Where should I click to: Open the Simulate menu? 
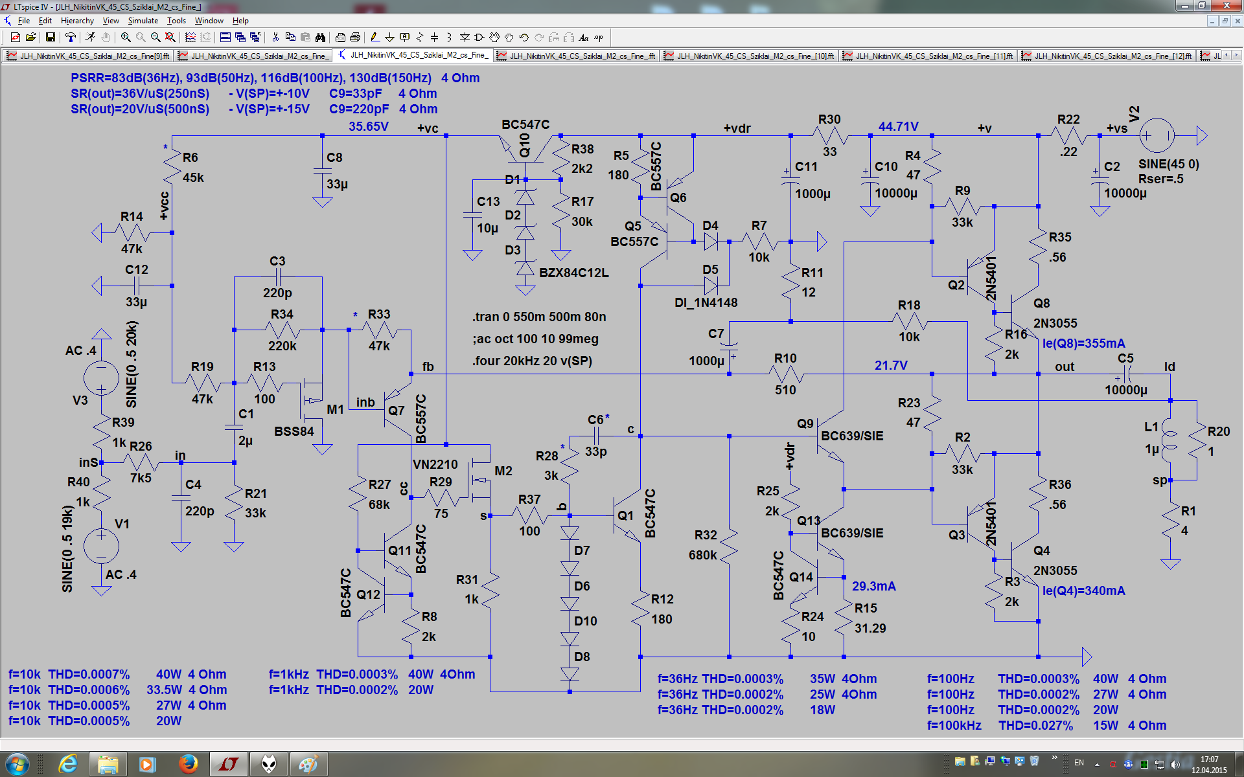(143, 21)
